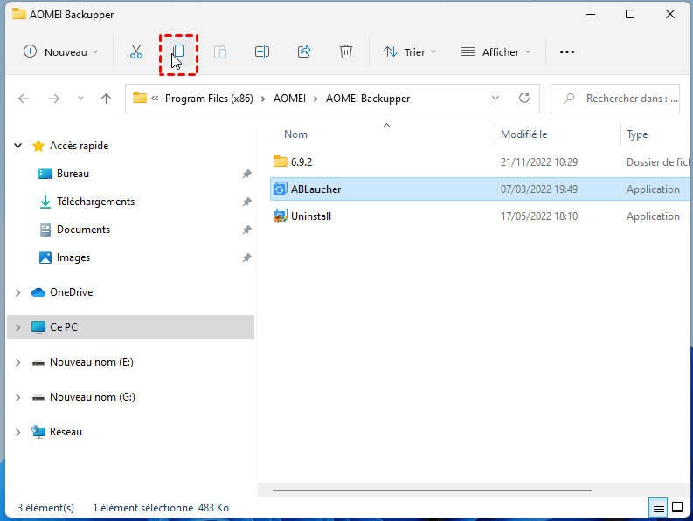Switch to large icons view in status bar
The image size is (693, 521).
coord(677,508)
